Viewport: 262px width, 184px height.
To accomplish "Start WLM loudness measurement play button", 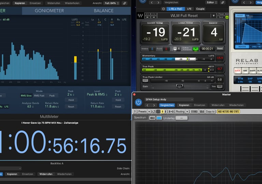I will tap(175, 49).
